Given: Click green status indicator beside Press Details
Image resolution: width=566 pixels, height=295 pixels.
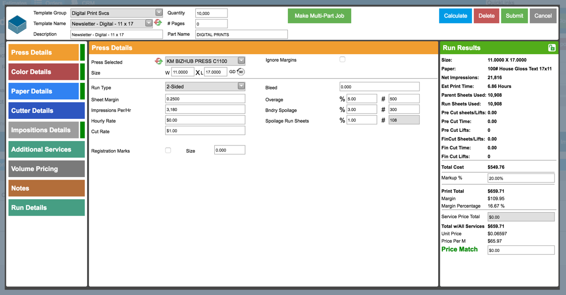Looking at the screenshot, I should 83,52.
